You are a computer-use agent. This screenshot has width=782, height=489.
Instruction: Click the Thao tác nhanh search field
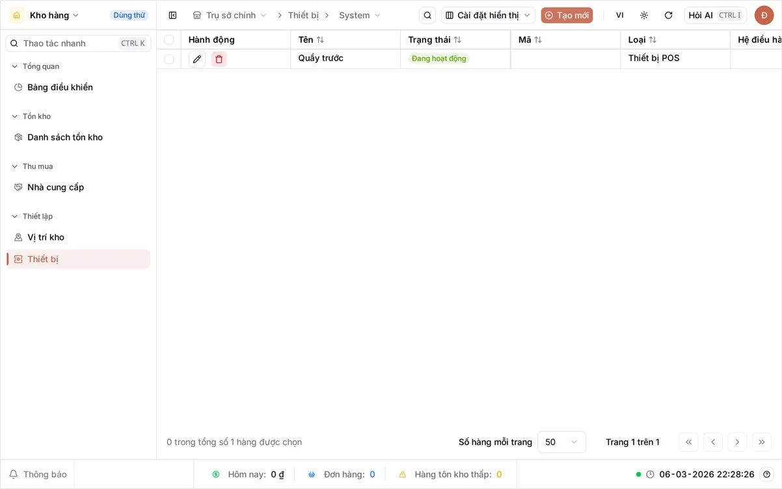78,44
